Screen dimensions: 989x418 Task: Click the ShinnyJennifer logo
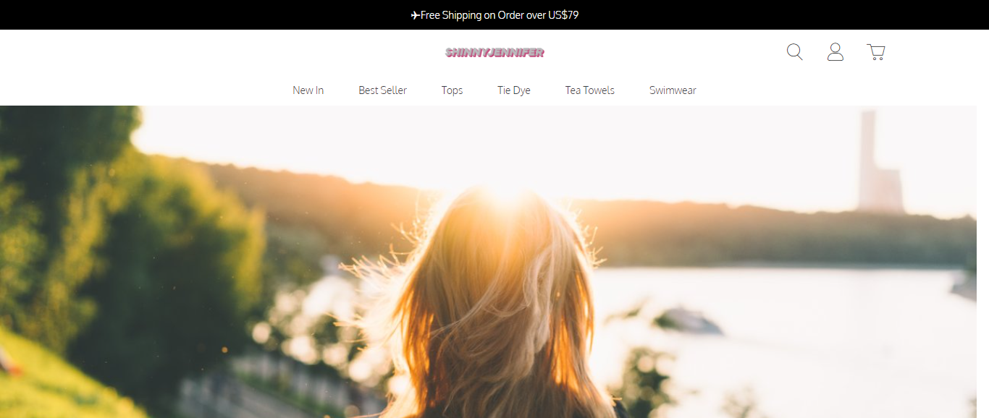[x=494, y=52]
